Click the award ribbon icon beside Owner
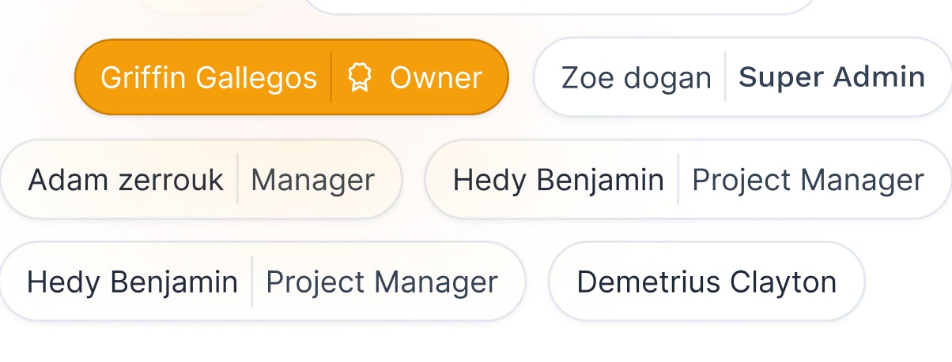The height and width of the screenshot is (362, 952). [360, 77]
